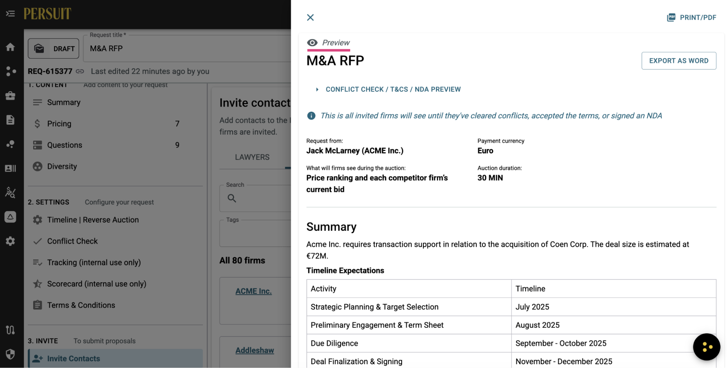Click the yellow dots chat widget
The width and height of the screenshot is (728, 368).
pyautogui.click(x=706, y=347)
